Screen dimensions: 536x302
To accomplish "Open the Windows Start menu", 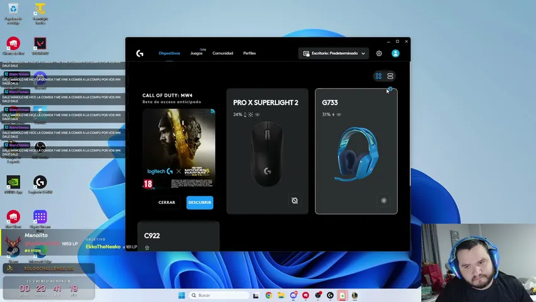I will coord(182,295).
